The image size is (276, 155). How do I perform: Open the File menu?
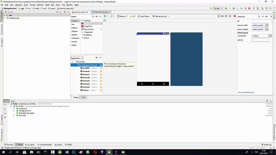coord(2,5)
